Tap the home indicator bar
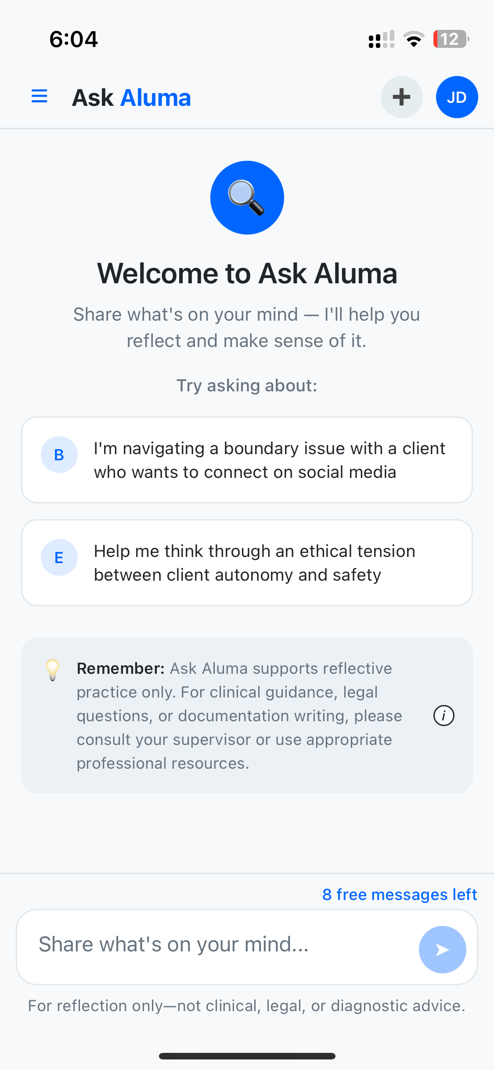494x1070 pixels. tap(247, 1056)
